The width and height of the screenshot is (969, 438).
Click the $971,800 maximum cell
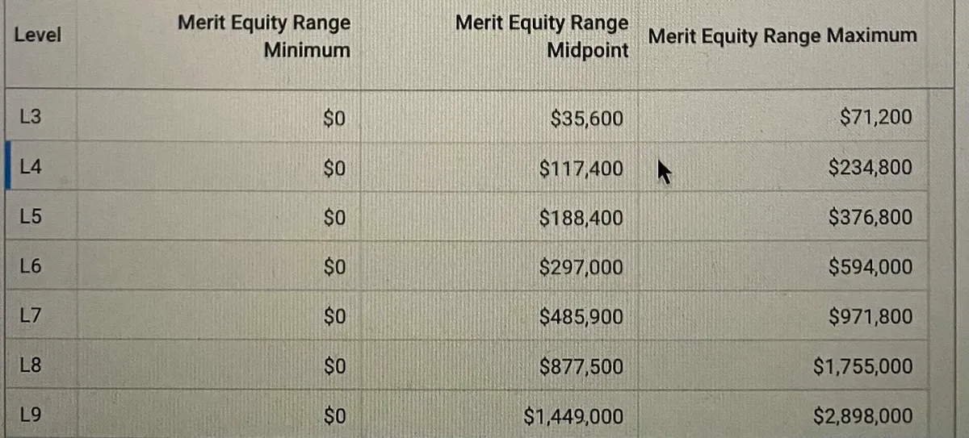tap(870, 317)
